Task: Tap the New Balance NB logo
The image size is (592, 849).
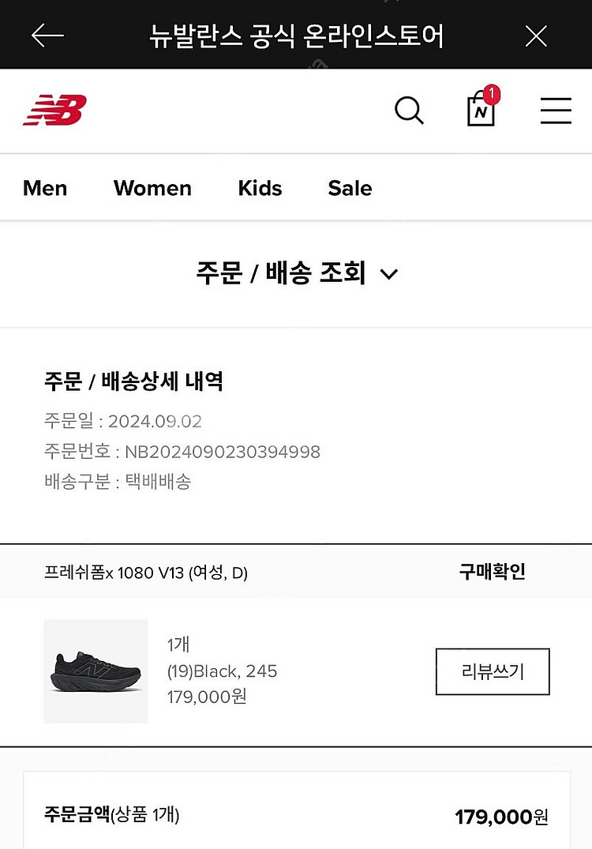Action: (54, 111)
